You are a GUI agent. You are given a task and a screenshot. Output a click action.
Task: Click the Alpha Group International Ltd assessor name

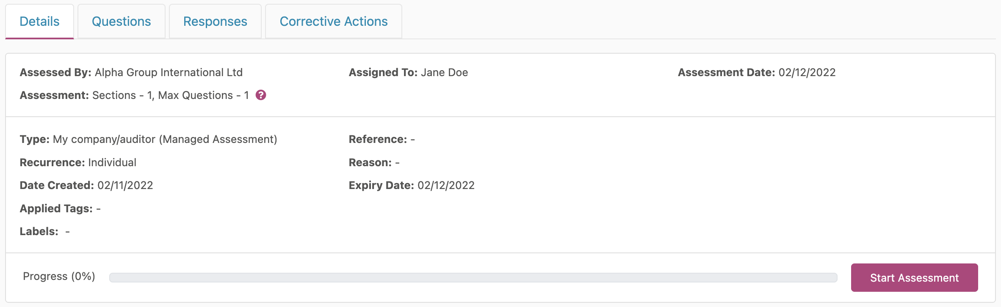(x=169, y=73)
